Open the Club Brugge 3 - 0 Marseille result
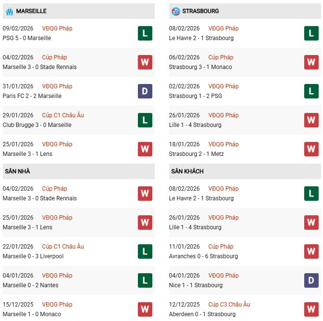 37,125
